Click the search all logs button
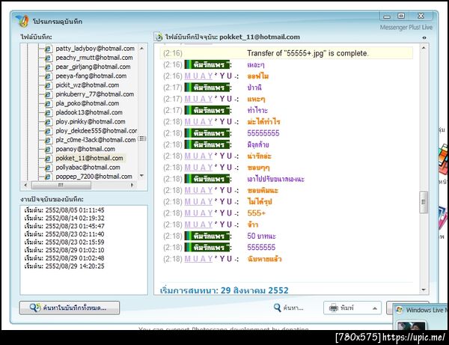The width and height of the screenshot is (449, 345). click(70, 308)
